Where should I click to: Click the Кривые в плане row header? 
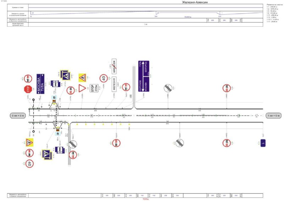tap(18, 7)
